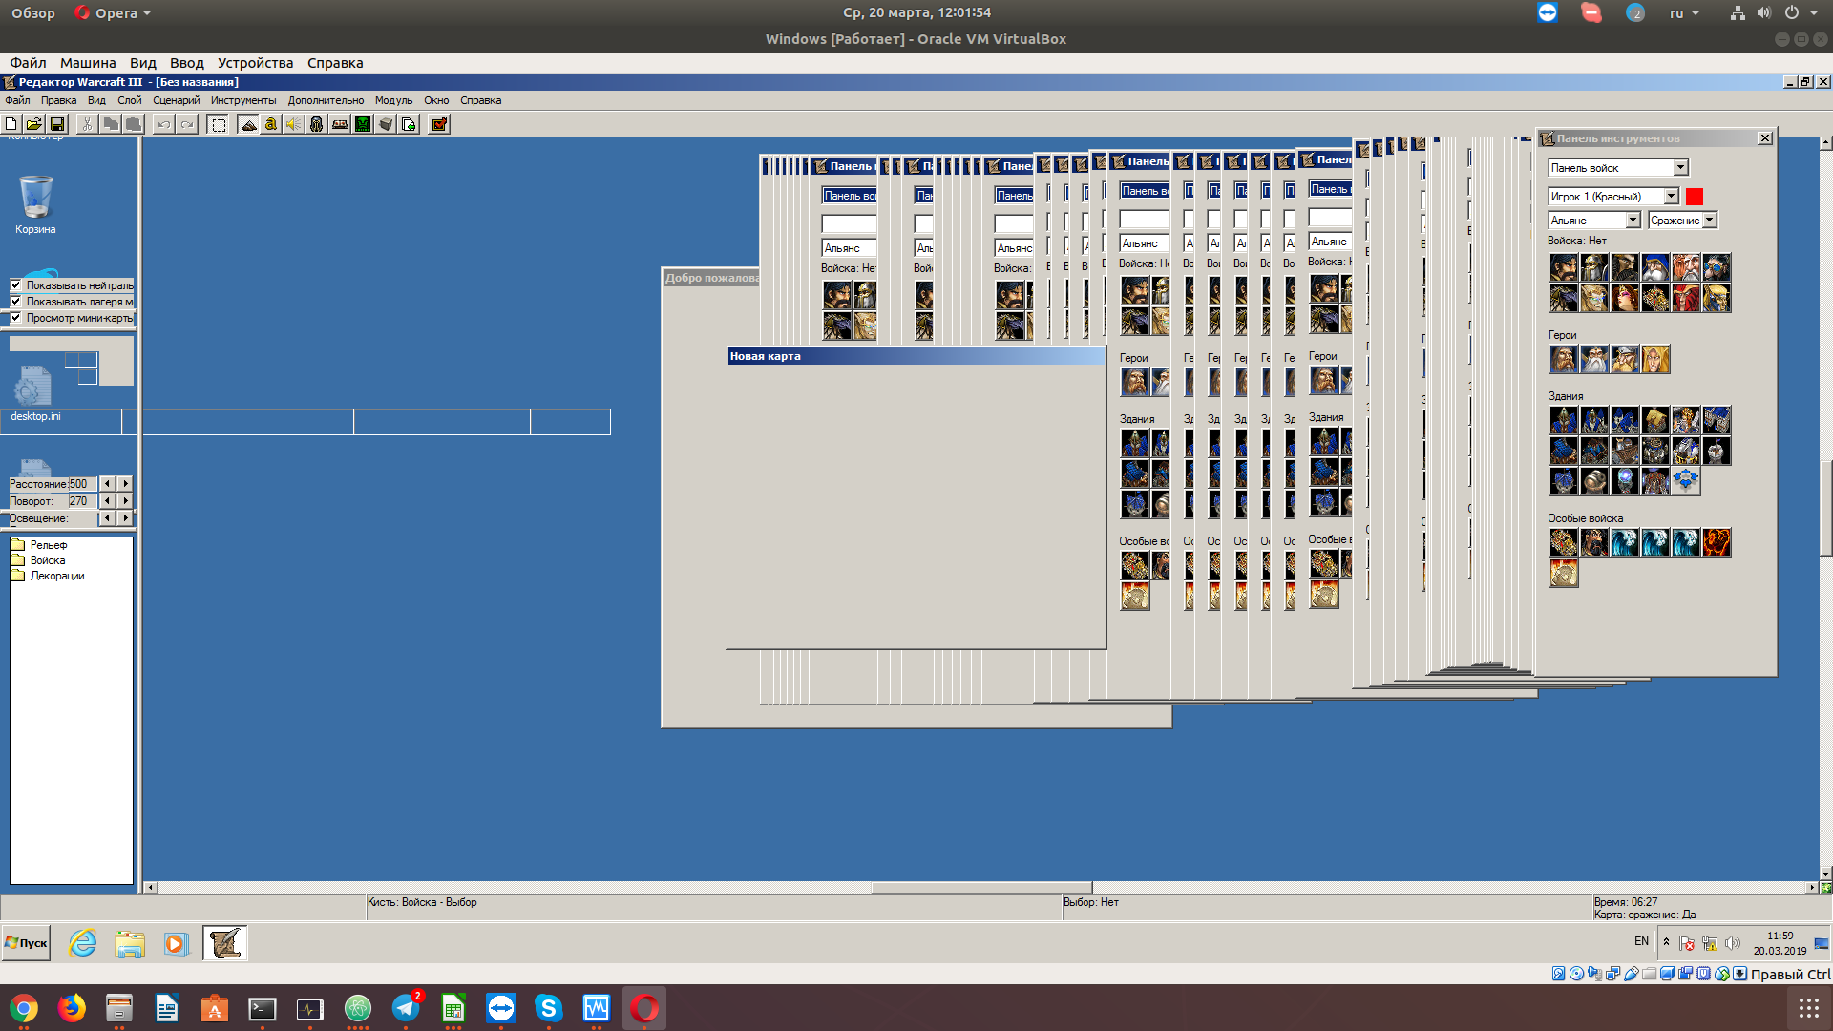Viewport: 1833px width, 1031px height.
Task: Open the editor's Дополнительно menu
Action: (326, 100)
